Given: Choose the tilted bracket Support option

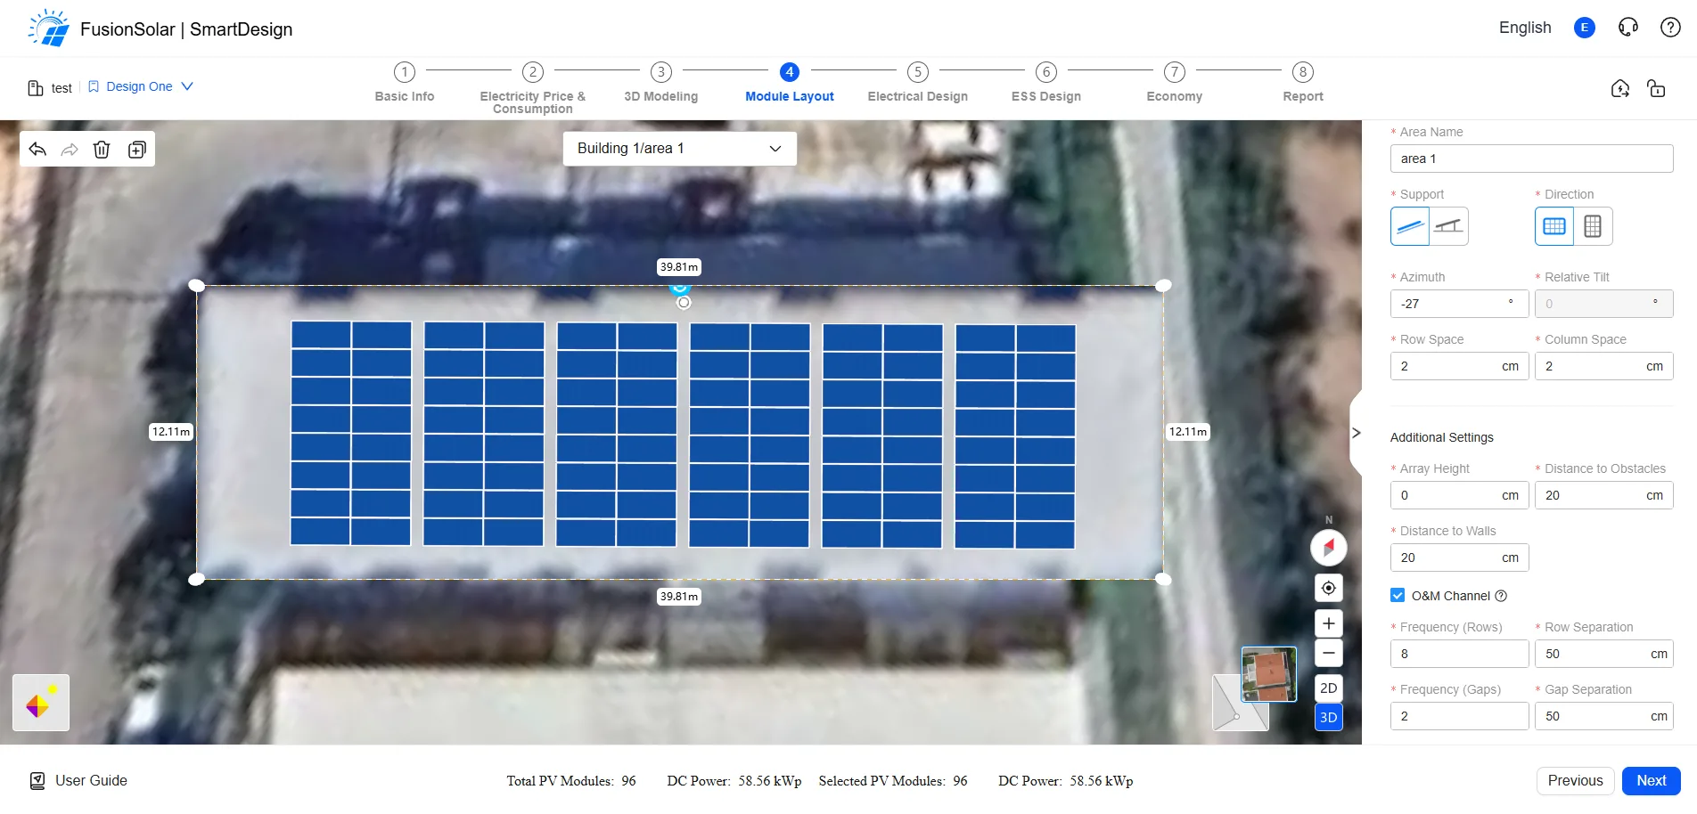Looking at the screenshot, I should (x=1449, y=226).
